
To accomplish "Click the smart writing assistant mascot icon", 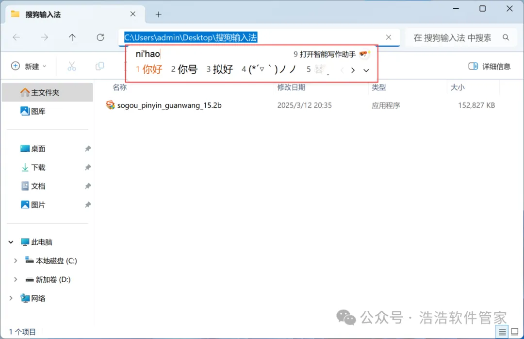I will point(364,54).
